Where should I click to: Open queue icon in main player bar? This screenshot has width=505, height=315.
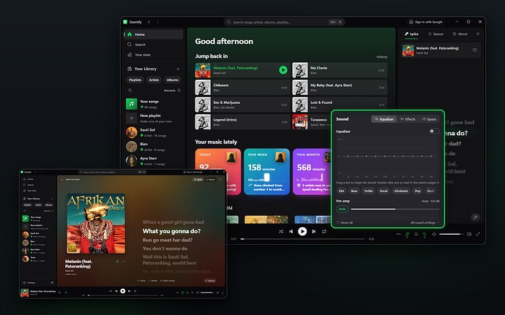click(x=416, y=234)
